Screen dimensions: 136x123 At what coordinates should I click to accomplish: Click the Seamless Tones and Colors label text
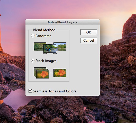pyautogui.click(x=55, y=91)
